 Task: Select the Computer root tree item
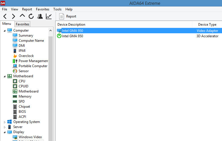coord(21,30)
